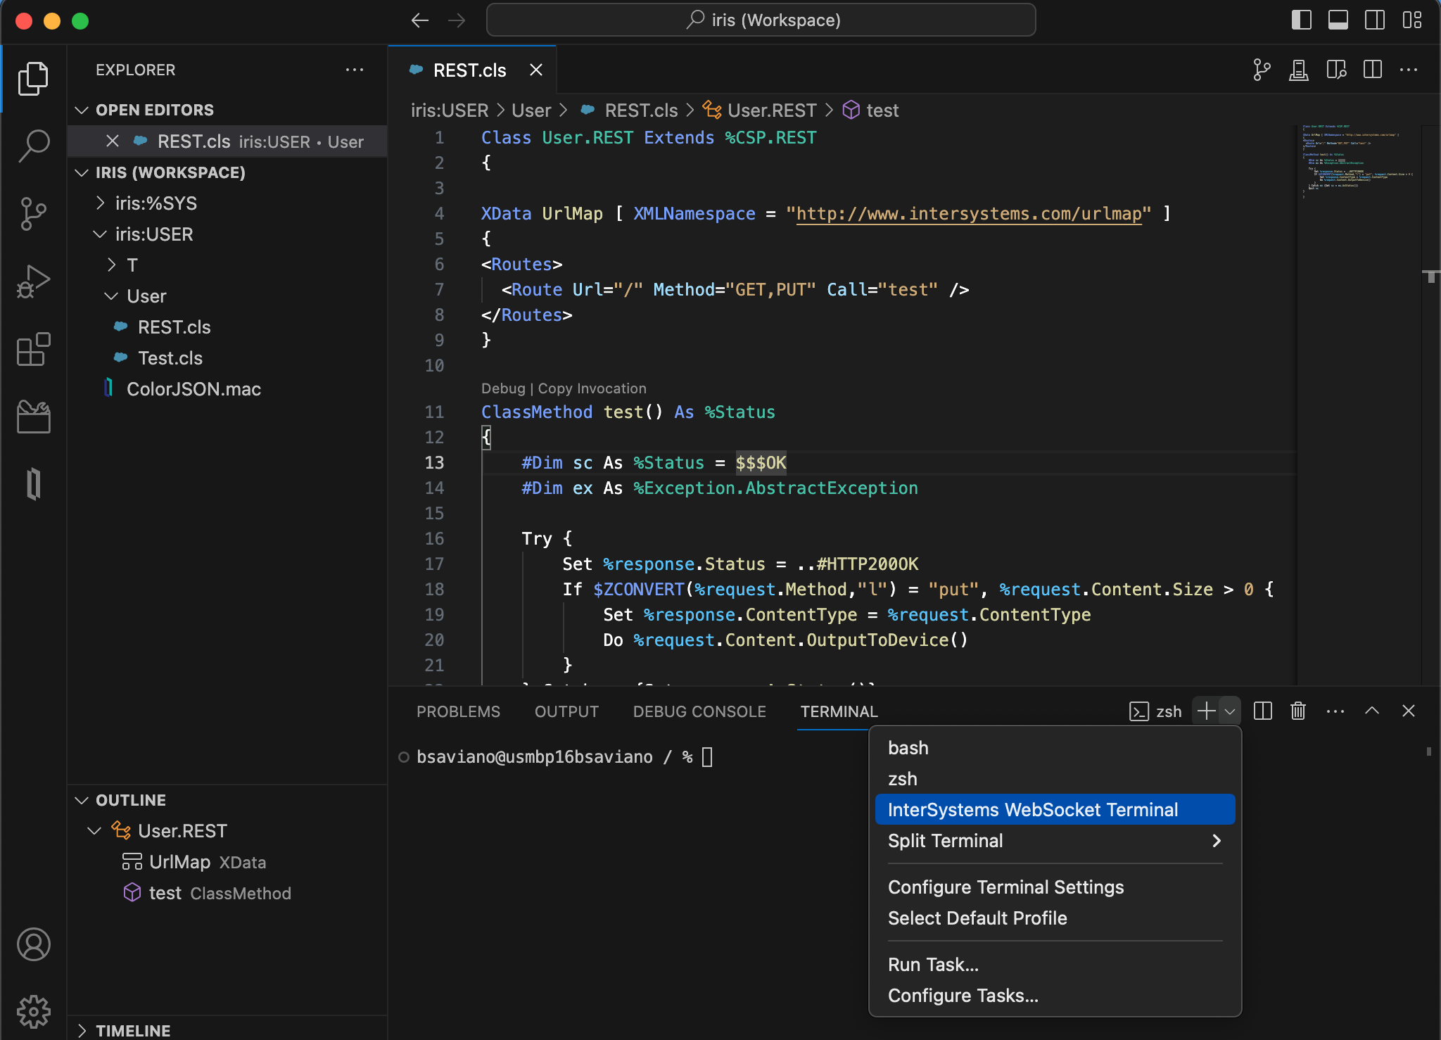Click the Debug CodeLens above the test method

point(502,388)
